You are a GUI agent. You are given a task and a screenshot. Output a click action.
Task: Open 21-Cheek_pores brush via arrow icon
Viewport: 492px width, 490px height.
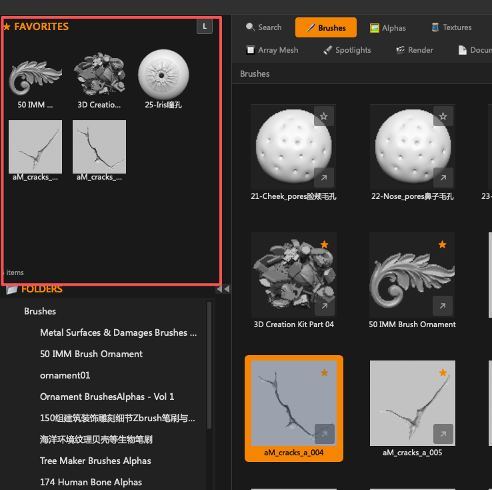coord(323,178)
